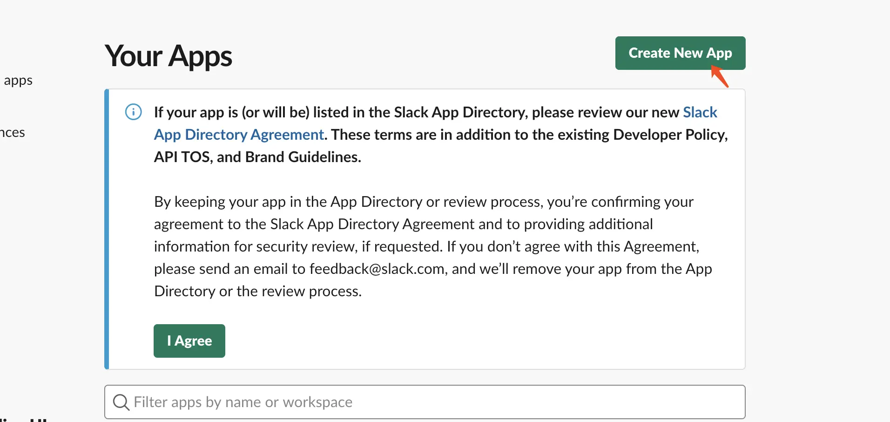Screen dimensions: 890x422
Task: Click the magnifier icon in filter box
Action: coord(121,402)
